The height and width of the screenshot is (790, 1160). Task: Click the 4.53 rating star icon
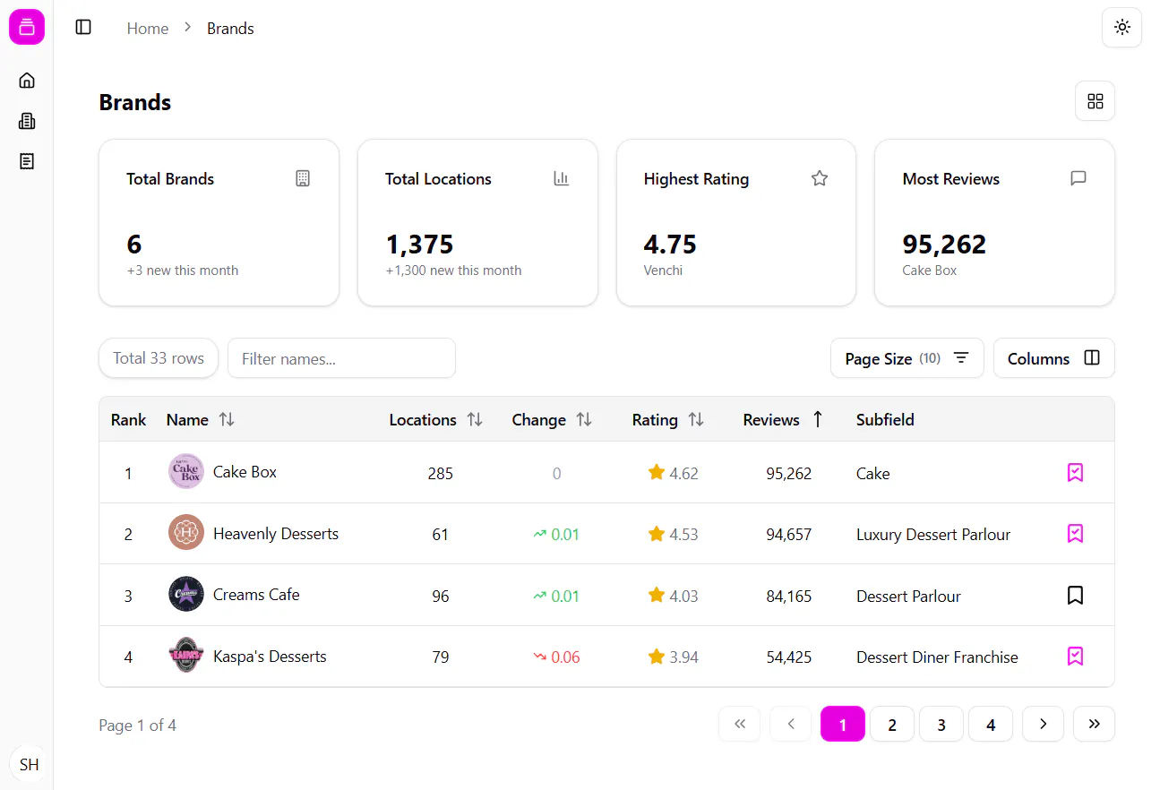[657, 534]
